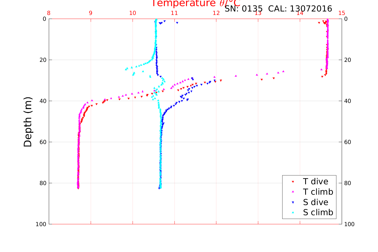Screen dimensions: 378x252
Task: Click left depth tick label 100
Action: pyautogui.click(x=41, y=224)
